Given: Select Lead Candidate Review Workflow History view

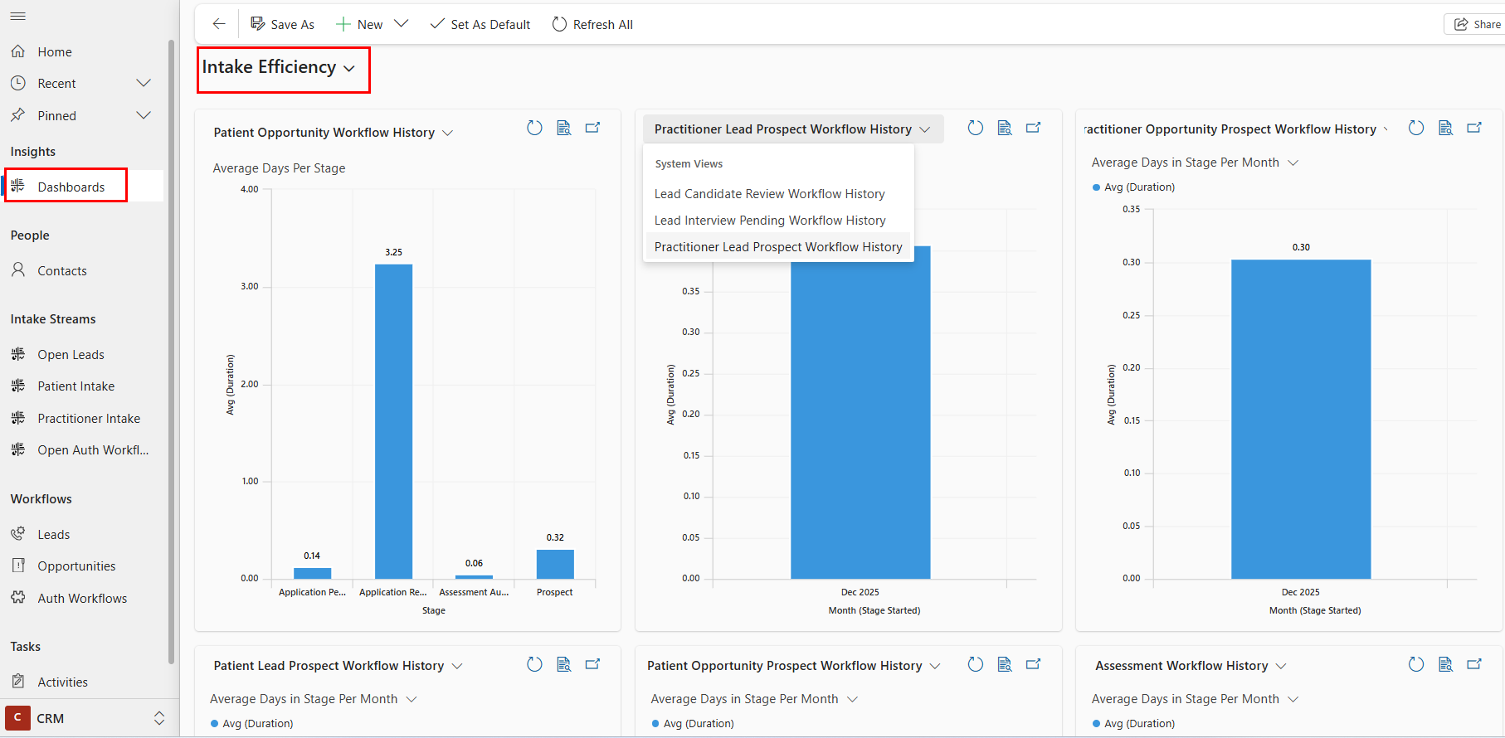Looking at the screenshot, I should tap(769, 194).
